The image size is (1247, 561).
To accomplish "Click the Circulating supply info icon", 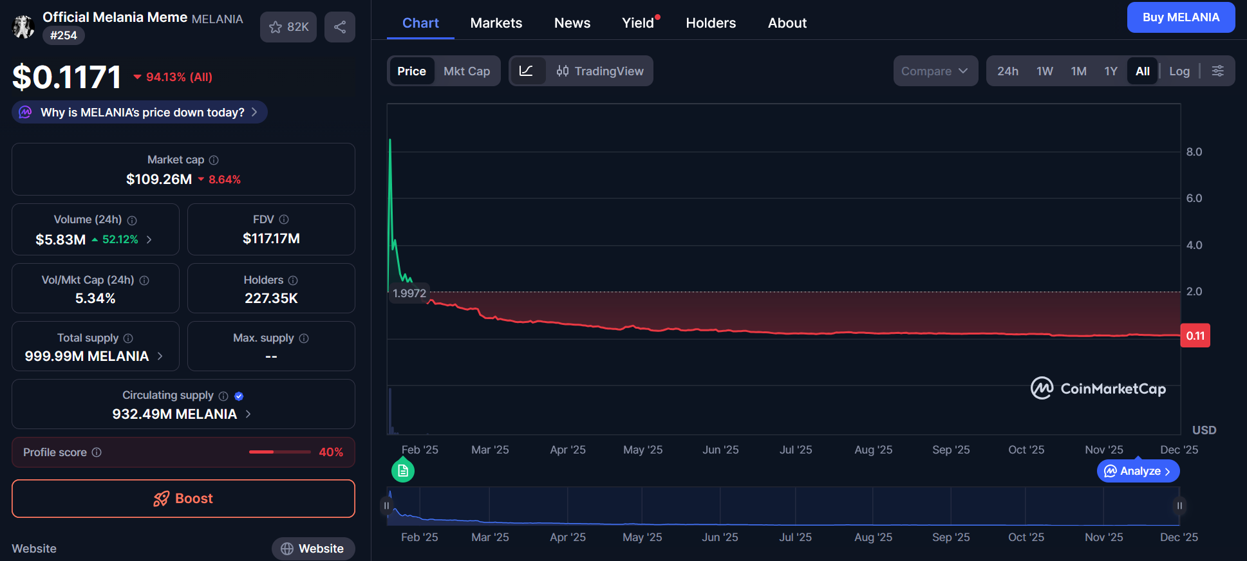I will [x=223, y=396].
